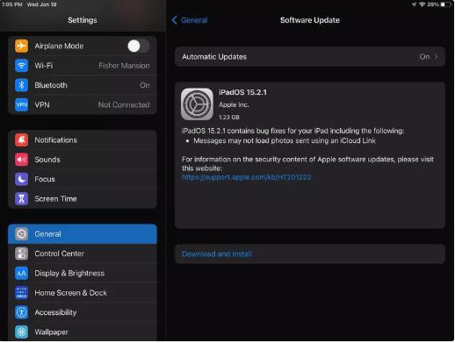The image size is (455, 343).
Task: Open the Wi-Fi Fisher Mansion network value
Action: pyautogui.click(x=124, y=66)
